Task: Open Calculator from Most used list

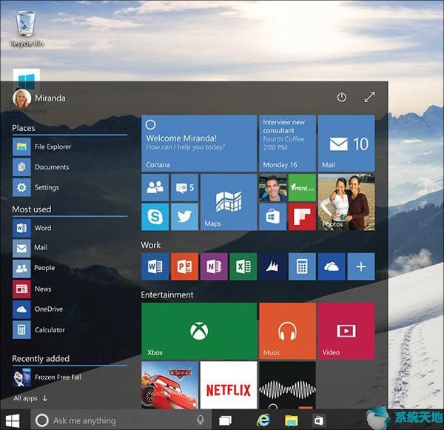Action: [38, 330]
